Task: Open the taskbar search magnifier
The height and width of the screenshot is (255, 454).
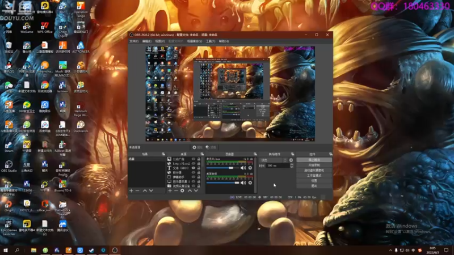Action: click(17, 250)
